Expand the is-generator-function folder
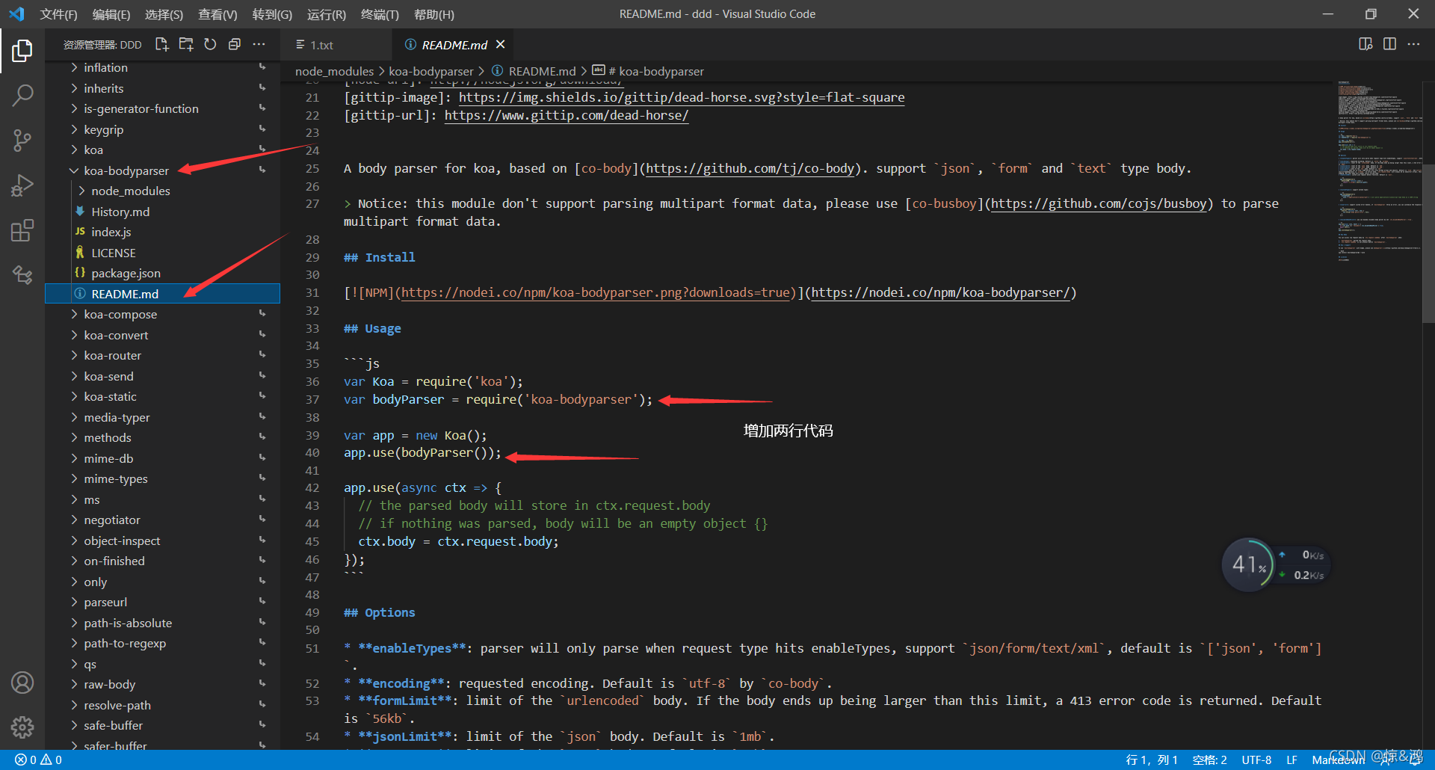This screenshot has height=770, width=1435. [163, 108]
